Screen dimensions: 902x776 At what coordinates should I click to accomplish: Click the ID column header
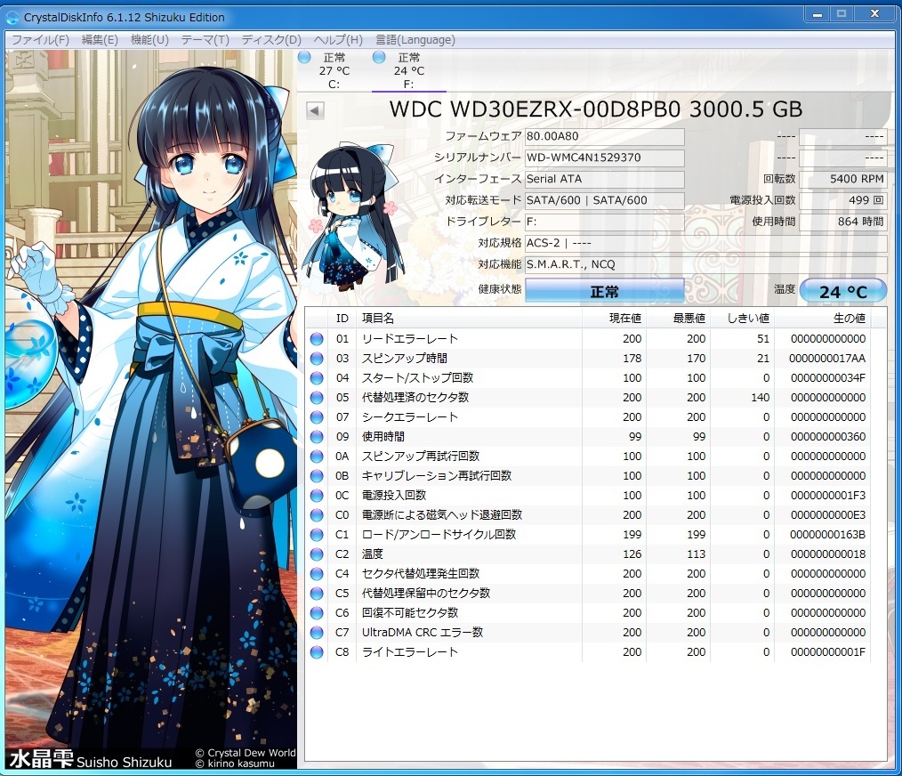[x=342, y=319]
